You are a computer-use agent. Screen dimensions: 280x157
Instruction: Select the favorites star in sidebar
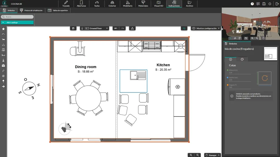point(3,29)
